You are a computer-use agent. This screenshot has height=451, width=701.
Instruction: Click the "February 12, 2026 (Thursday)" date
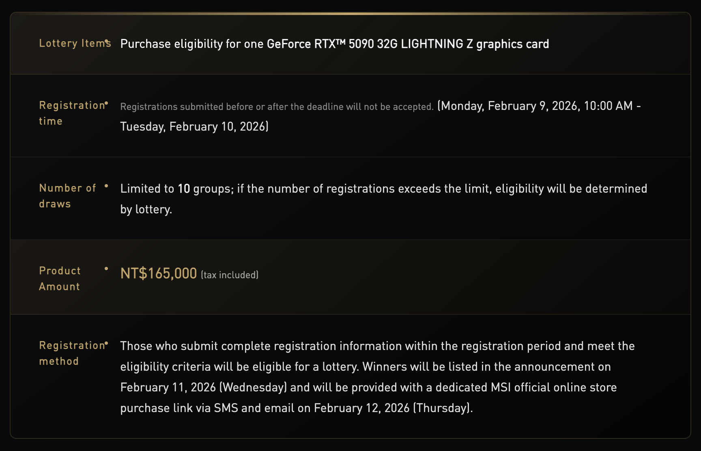(x=393, y=408)
